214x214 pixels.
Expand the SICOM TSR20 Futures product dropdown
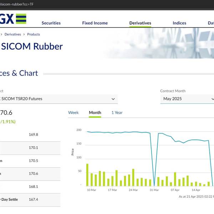click(x=59, y=99)
